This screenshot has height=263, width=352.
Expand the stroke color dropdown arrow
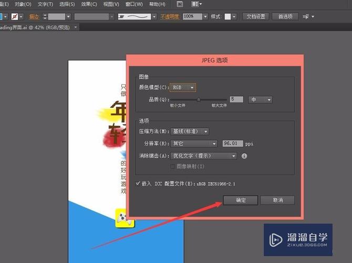[21, 16]
